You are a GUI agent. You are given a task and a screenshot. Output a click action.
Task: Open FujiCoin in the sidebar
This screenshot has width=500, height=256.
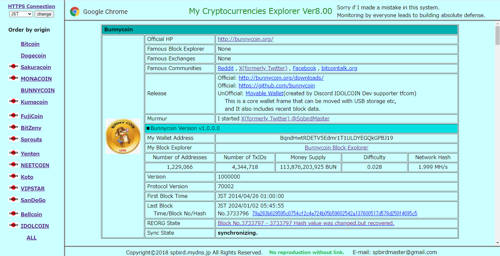coord(32,116)
